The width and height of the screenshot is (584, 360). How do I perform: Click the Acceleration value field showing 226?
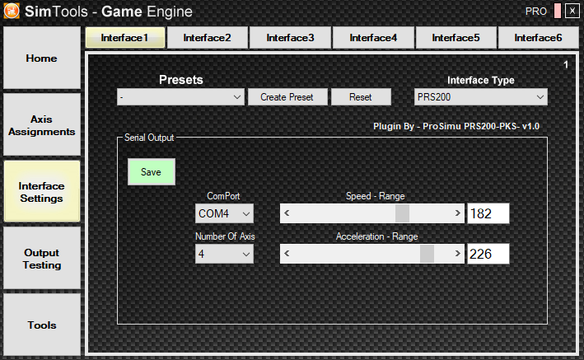pyautogui.click(x=488, y=255)
